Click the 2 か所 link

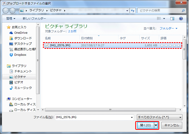click(72, 31)
